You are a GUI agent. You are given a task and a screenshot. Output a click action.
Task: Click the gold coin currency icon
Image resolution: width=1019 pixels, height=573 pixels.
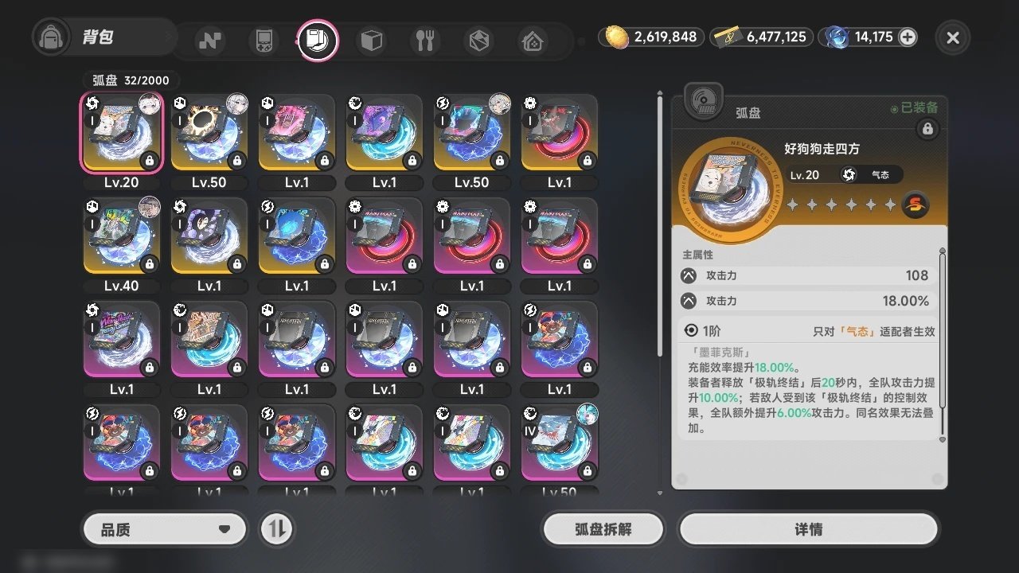617,37
